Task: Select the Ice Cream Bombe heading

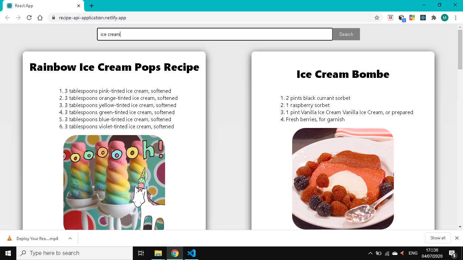Action: (x=343, y=74)
